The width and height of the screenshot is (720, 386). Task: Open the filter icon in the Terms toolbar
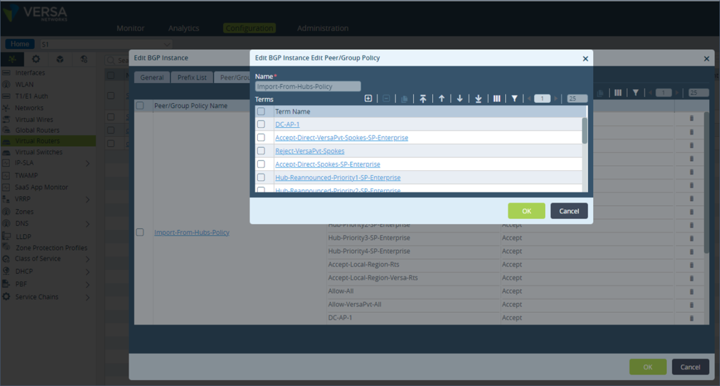tap(514, 98)
